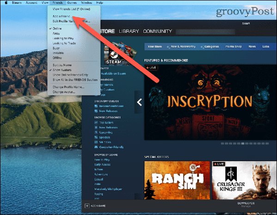Image resolution: width=277 pixels, height=215 pixels.
Task: Browse Early Access genre
Action: pos(102,165)
